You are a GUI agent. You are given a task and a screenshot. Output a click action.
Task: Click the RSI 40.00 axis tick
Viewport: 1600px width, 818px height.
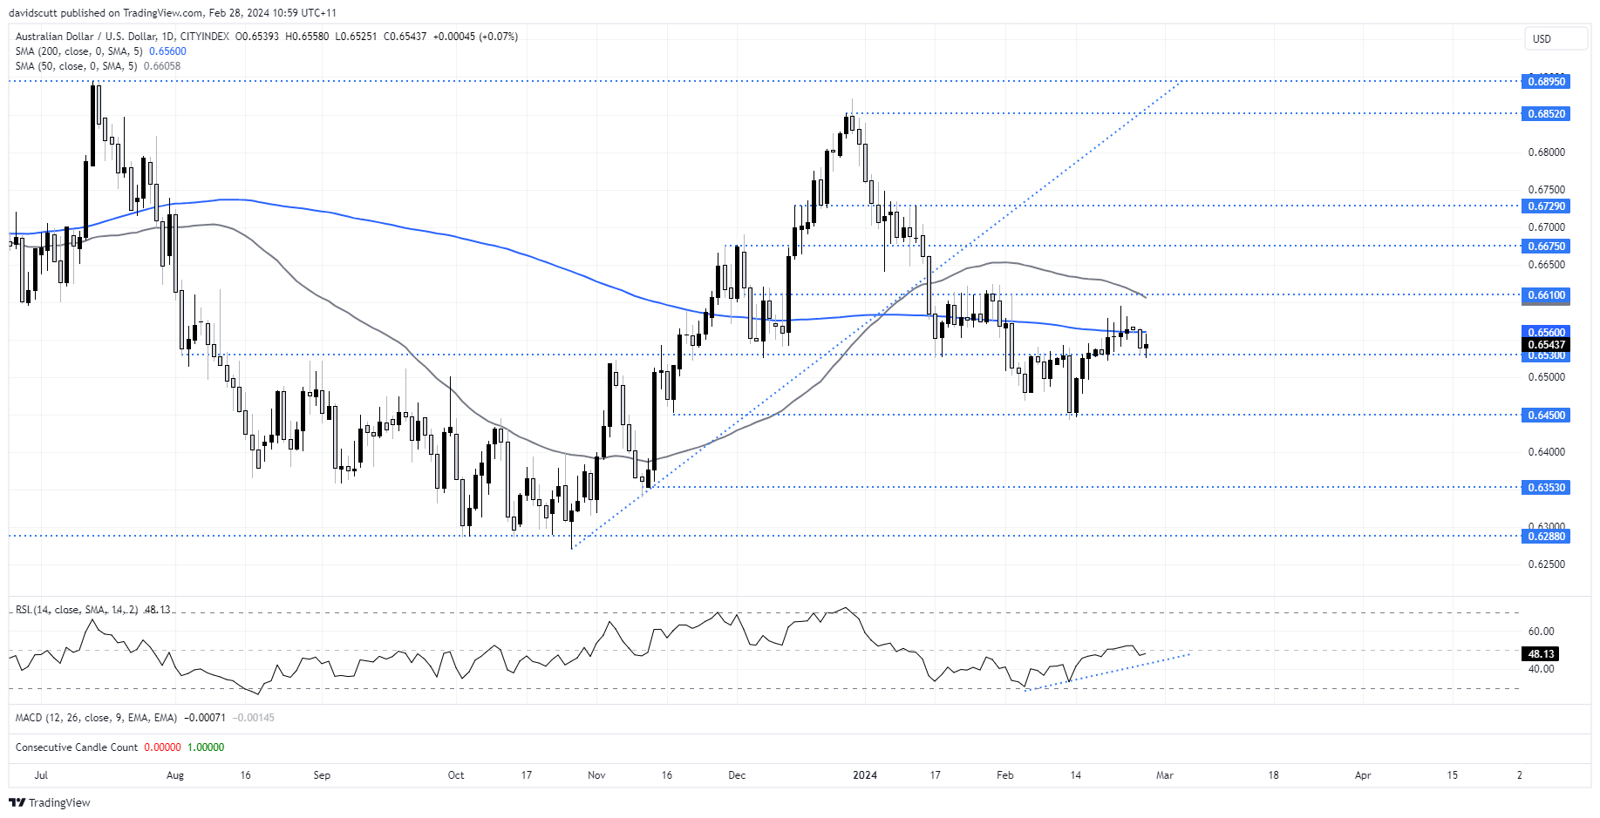tap(1541, 669)
